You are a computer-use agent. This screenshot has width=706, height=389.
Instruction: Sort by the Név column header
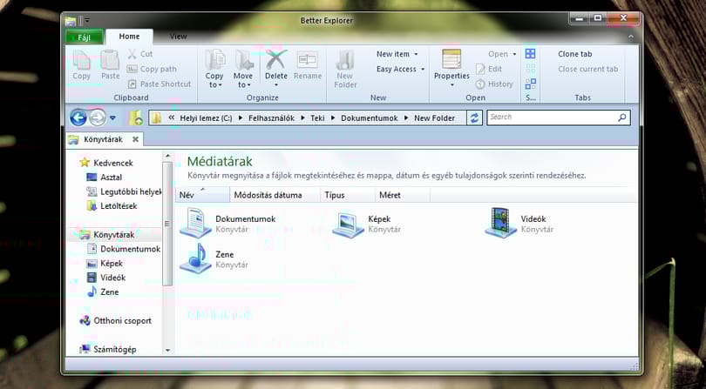tap(202, 195)
